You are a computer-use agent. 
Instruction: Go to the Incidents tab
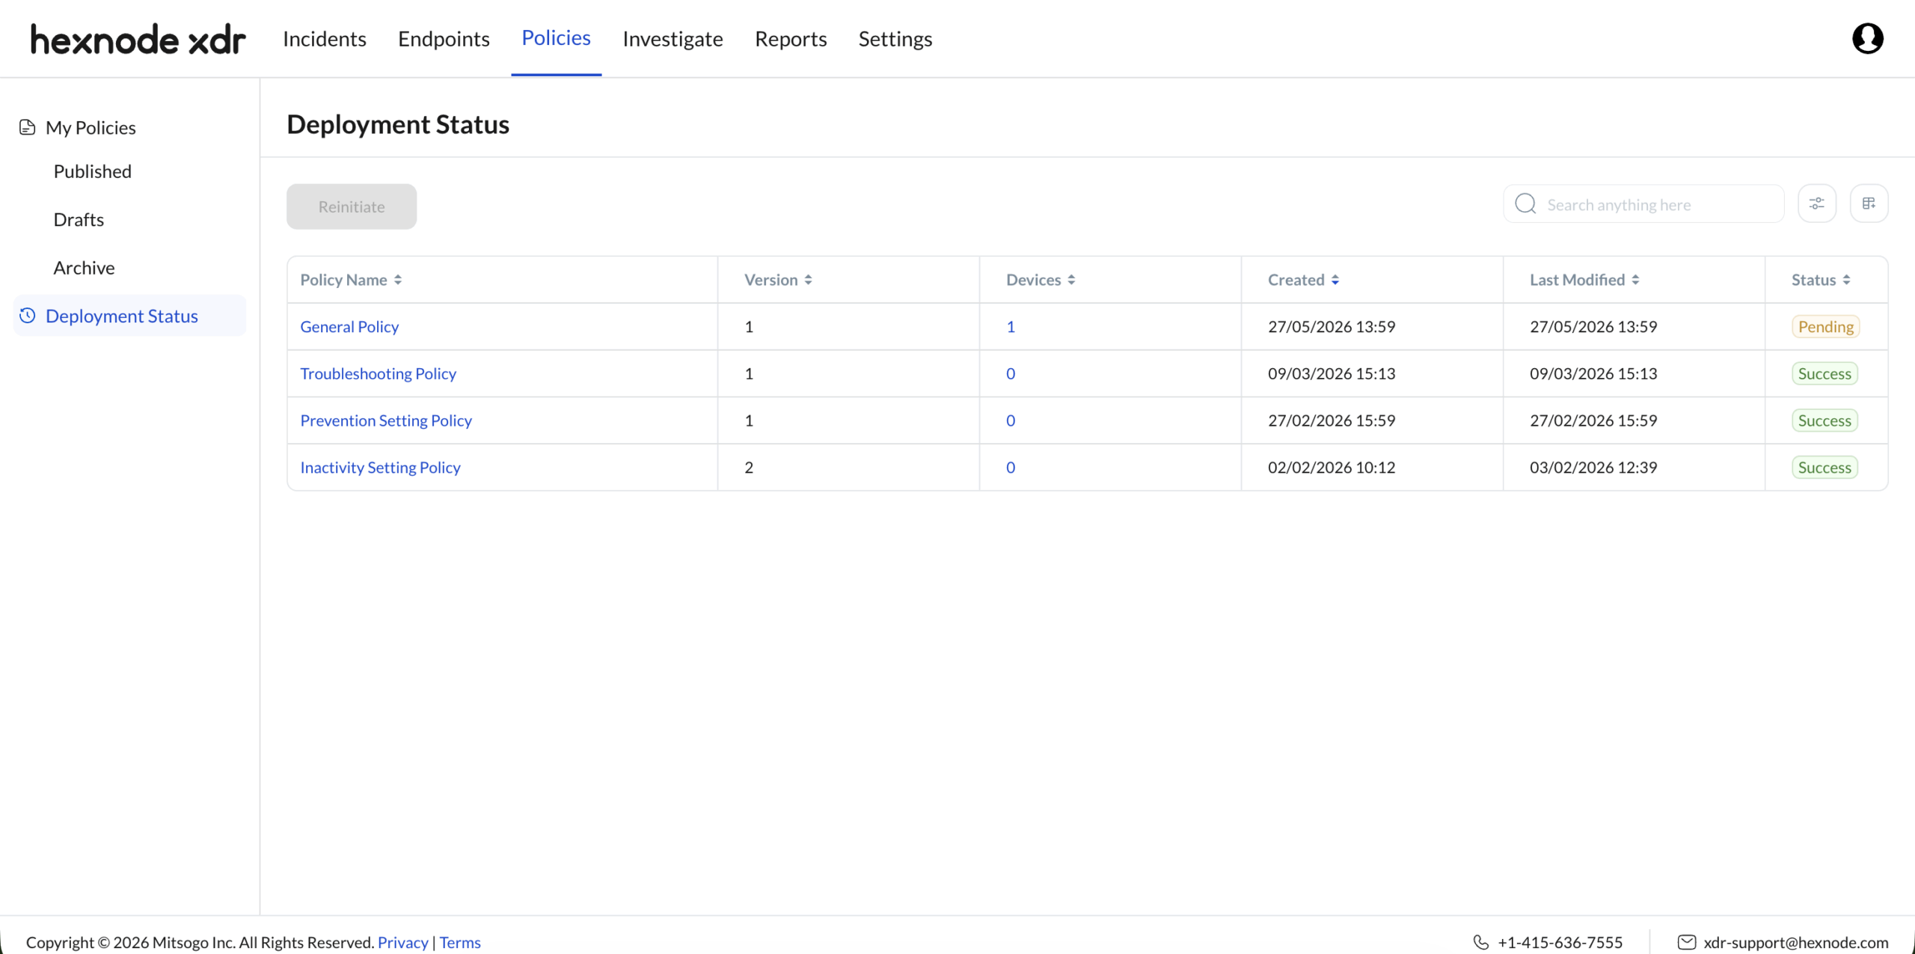(x=325, y=39)
